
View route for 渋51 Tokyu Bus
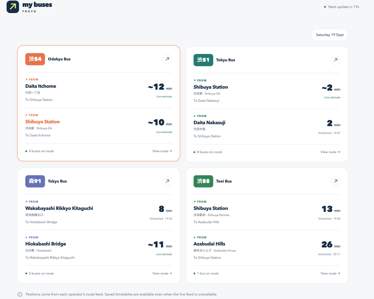click(330, 152)
